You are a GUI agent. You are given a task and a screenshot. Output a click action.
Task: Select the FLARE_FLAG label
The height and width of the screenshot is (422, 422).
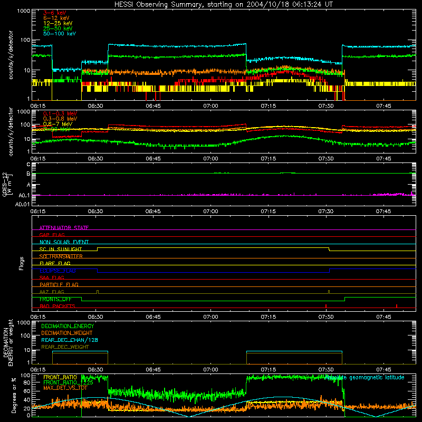point(55,263)
